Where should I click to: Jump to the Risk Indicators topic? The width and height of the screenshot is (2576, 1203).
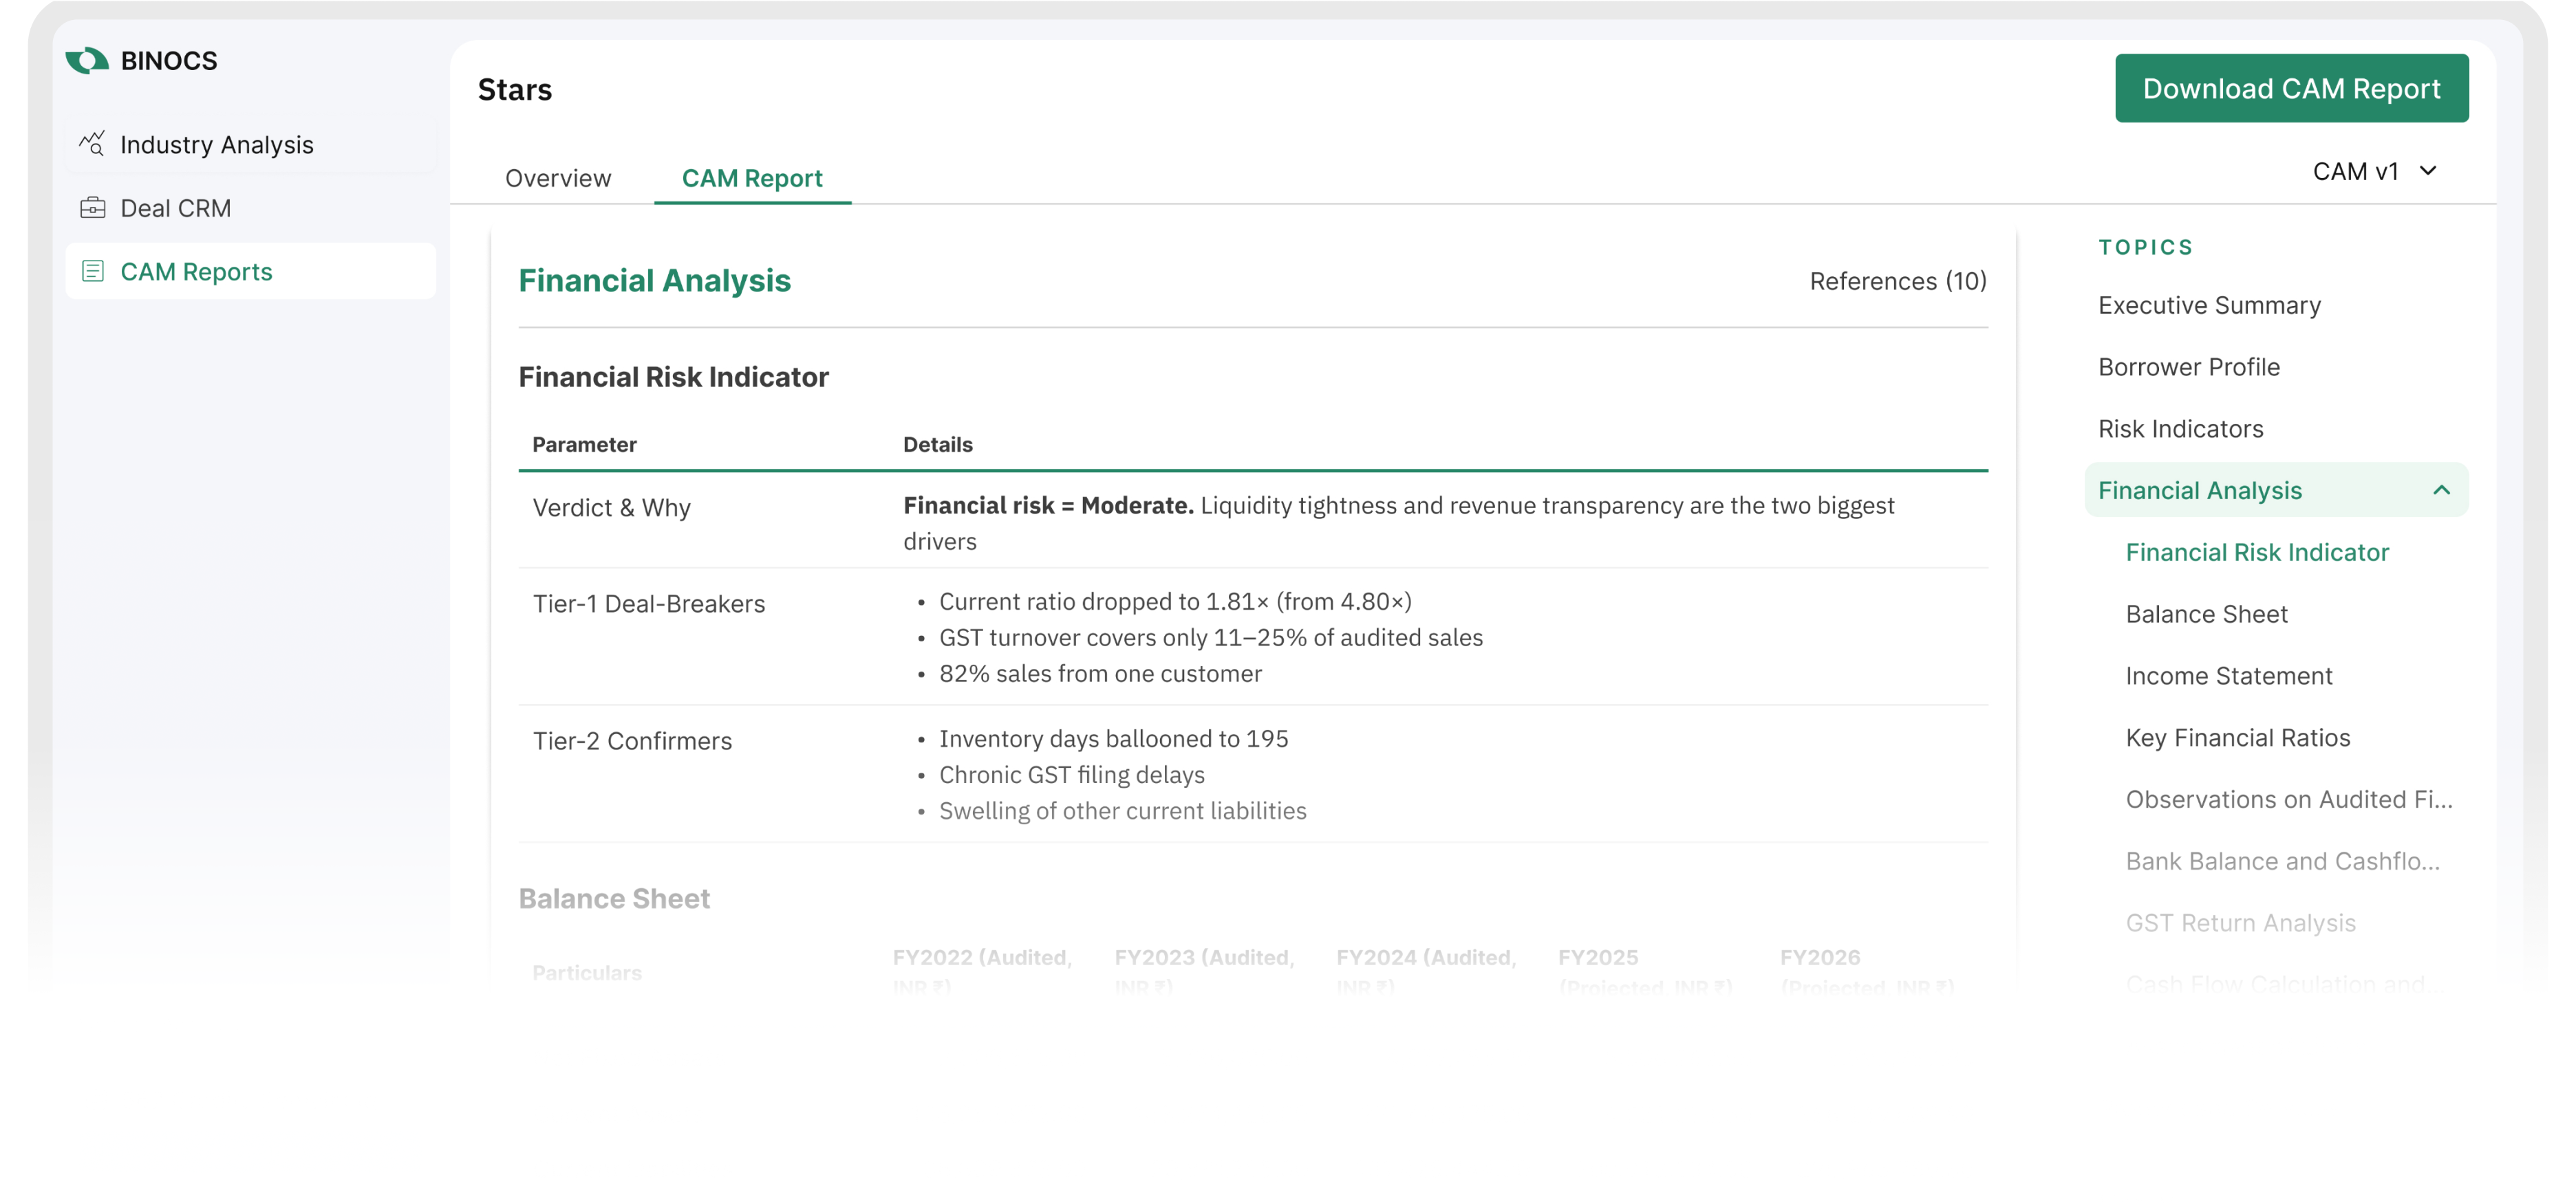point(2180,430)
